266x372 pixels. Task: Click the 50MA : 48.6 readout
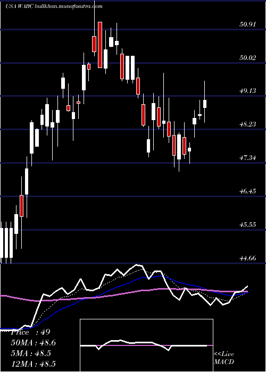[33, 343]
